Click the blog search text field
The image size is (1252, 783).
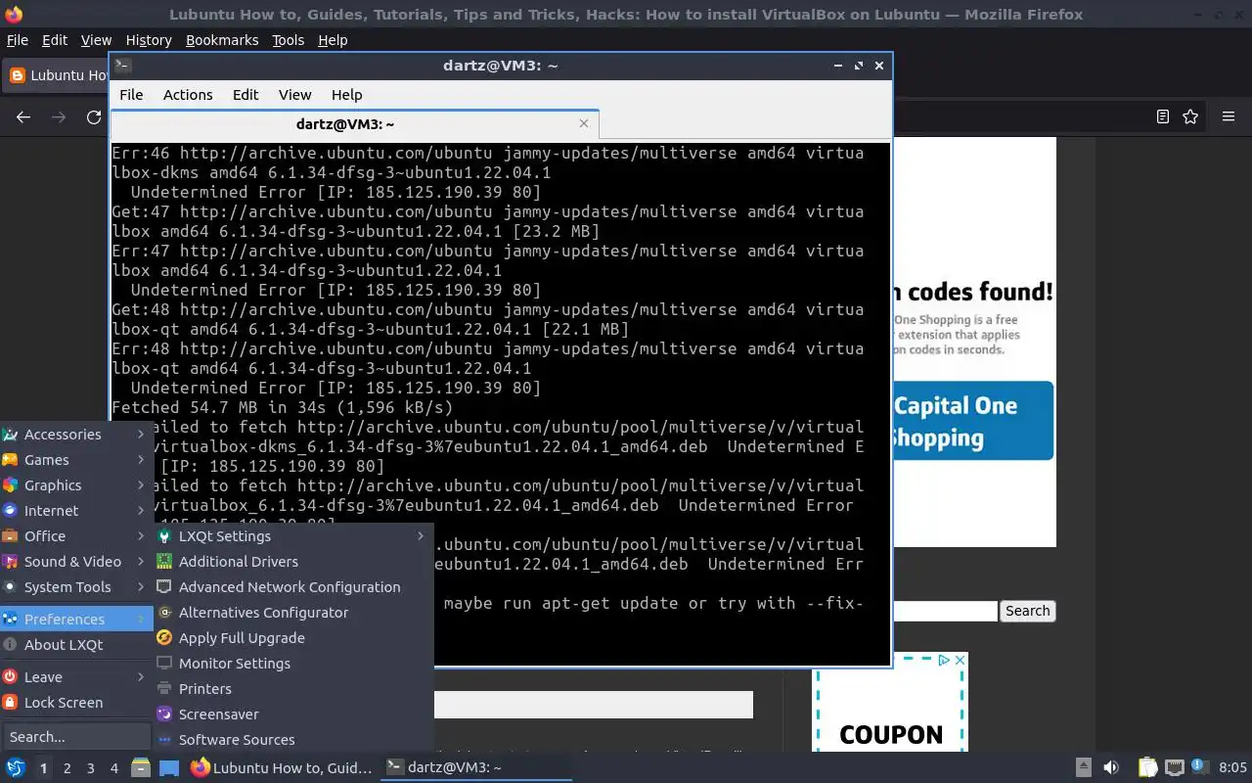[945, 611]
